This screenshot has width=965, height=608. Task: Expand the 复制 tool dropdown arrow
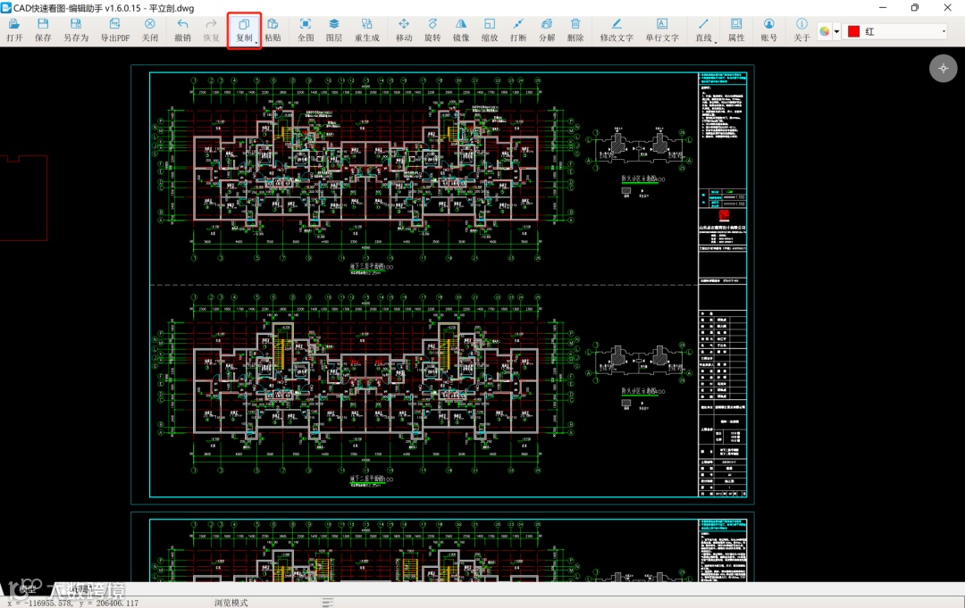tap(256, 43)
